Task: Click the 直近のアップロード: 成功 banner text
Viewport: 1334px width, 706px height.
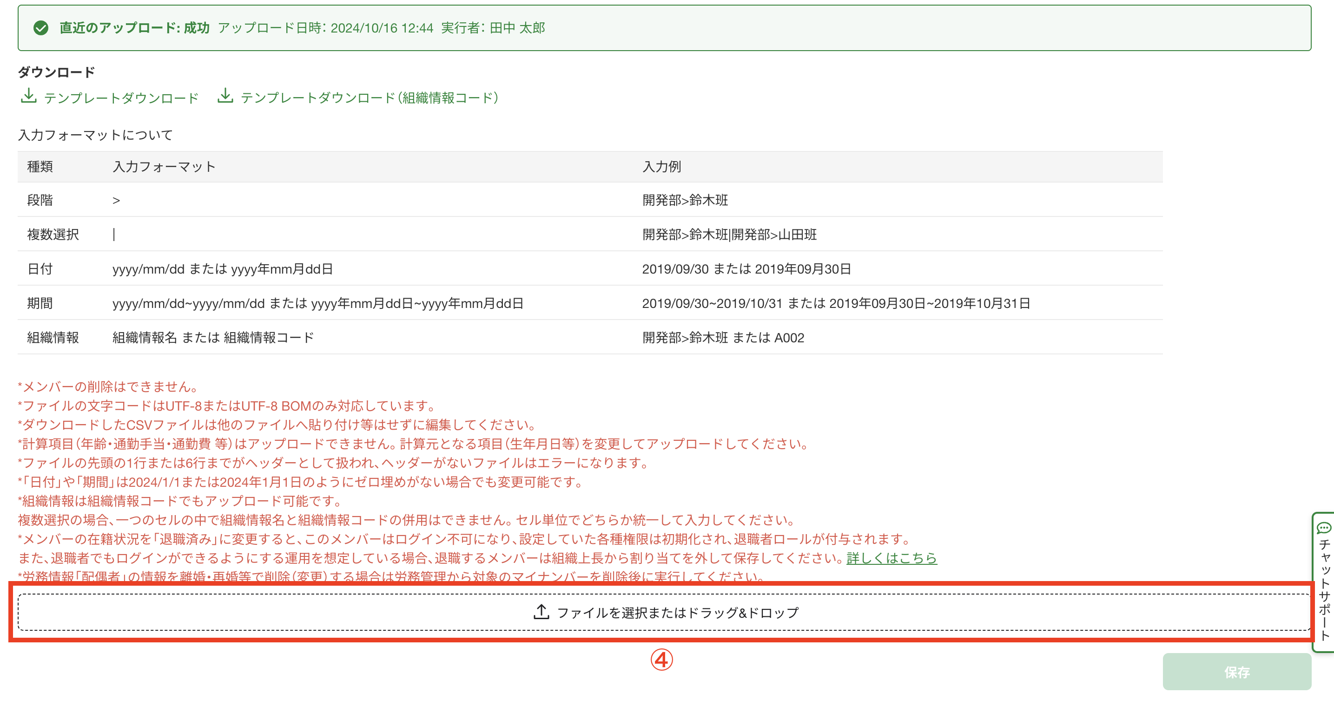Action: [134, 28]
